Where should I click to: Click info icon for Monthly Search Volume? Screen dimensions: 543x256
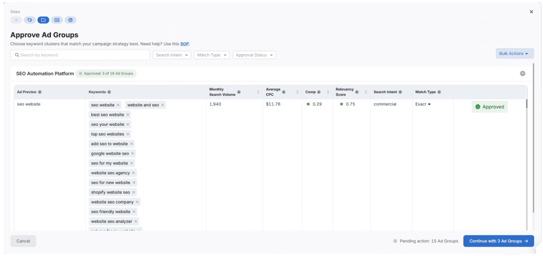pyautogui.click(x=239, y=92)
